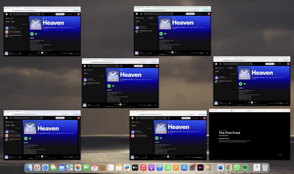This screenshot has width=294, height=174.
Task: Open Freeform from the Dock
Action: pos(127,168)
